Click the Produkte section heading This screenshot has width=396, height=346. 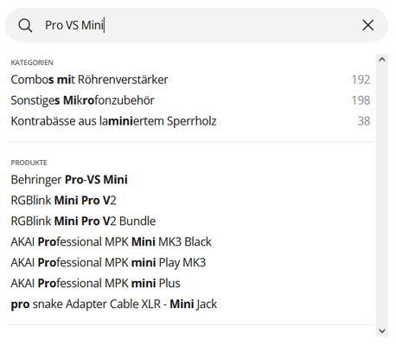pos(29,163)
